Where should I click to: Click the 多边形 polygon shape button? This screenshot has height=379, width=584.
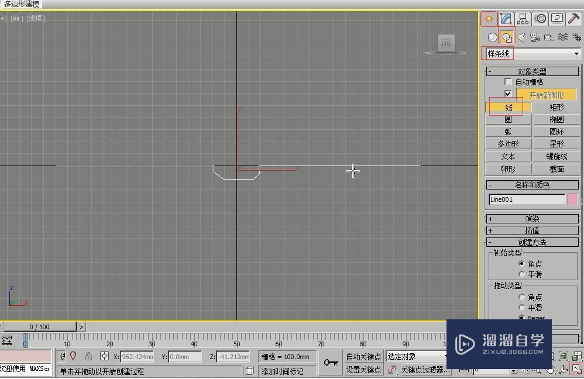509,144
